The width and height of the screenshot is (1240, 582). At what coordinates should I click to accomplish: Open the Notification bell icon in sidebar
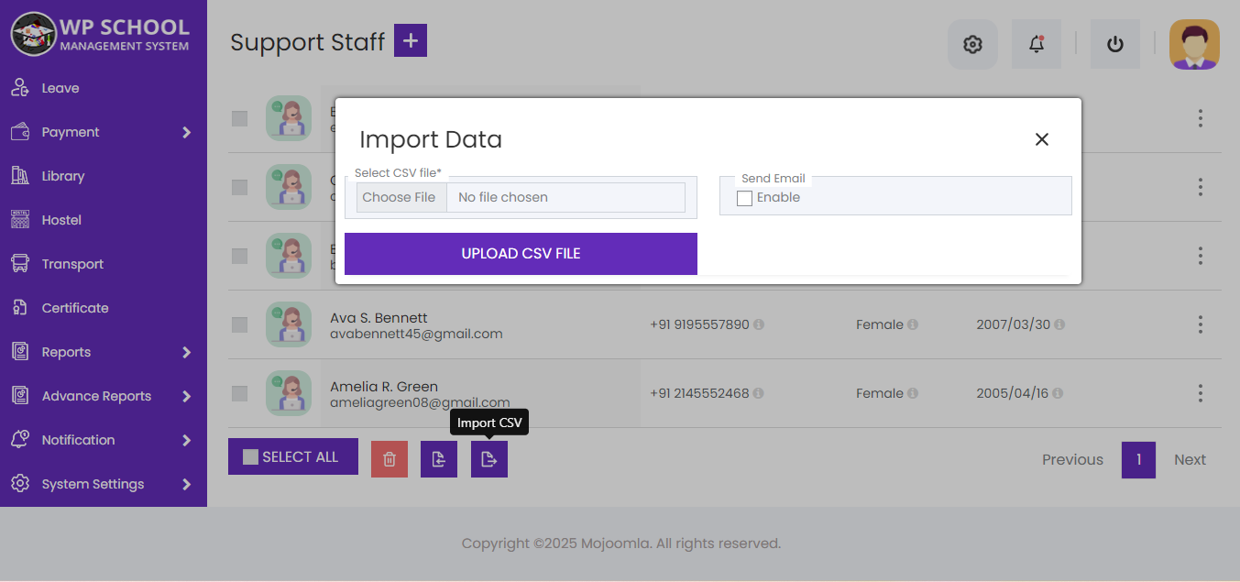click(20, 440)
